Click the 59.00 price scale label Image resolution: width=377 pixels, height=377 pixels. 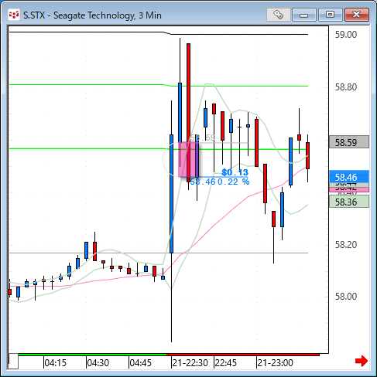[x=346, y=35]
